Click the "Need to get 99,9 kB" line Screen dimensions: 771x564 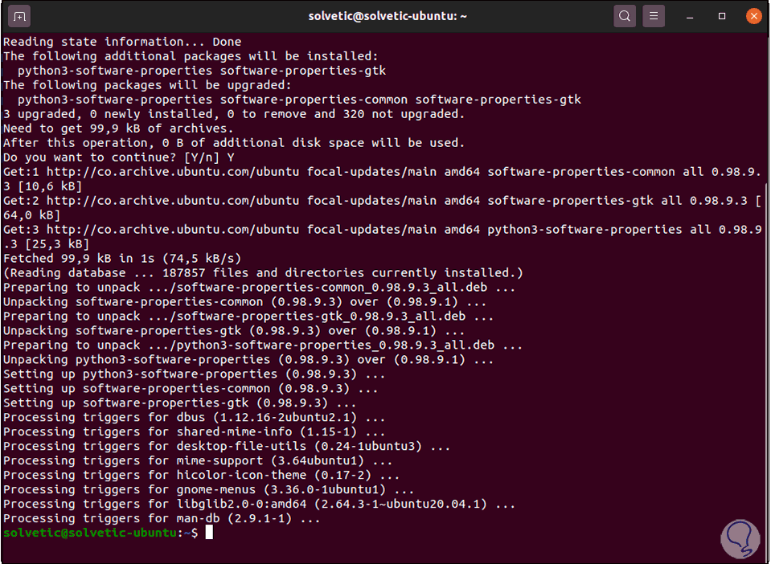pyautogui.click(x=118, y=128)
